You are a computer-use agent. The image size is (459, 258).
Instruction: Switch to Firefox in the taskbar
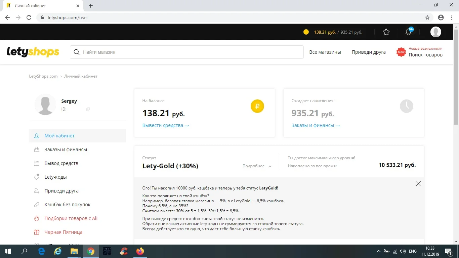point(140,251)
